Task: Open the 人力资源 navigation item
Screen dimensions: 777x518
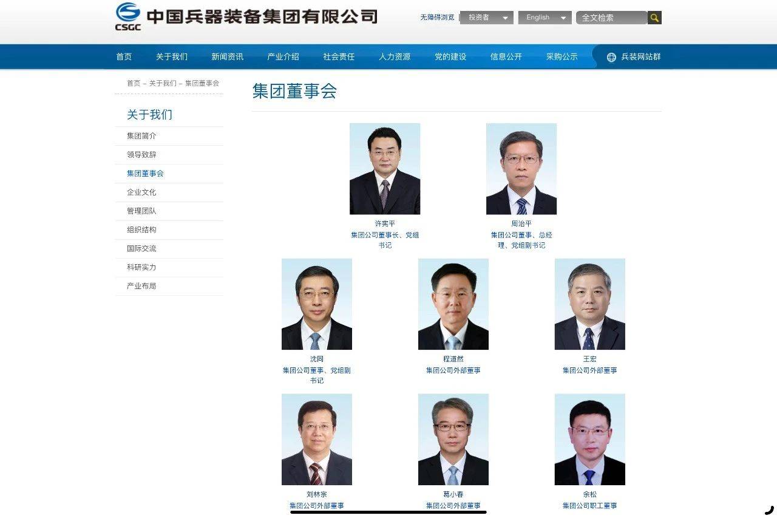Action: (x=395, y=56)
